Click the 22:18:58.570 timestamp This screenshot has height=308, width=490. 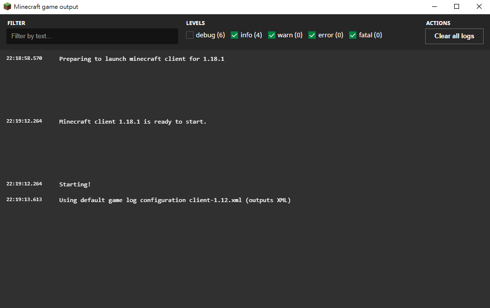[24, 58]
